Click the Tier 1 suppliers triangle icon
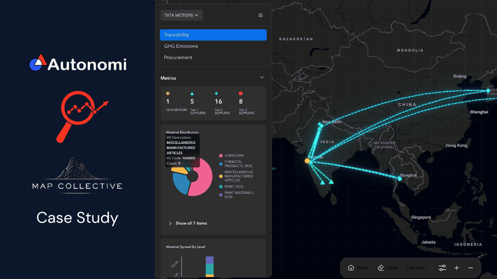The image size is (497, 279). pos(192,93)
